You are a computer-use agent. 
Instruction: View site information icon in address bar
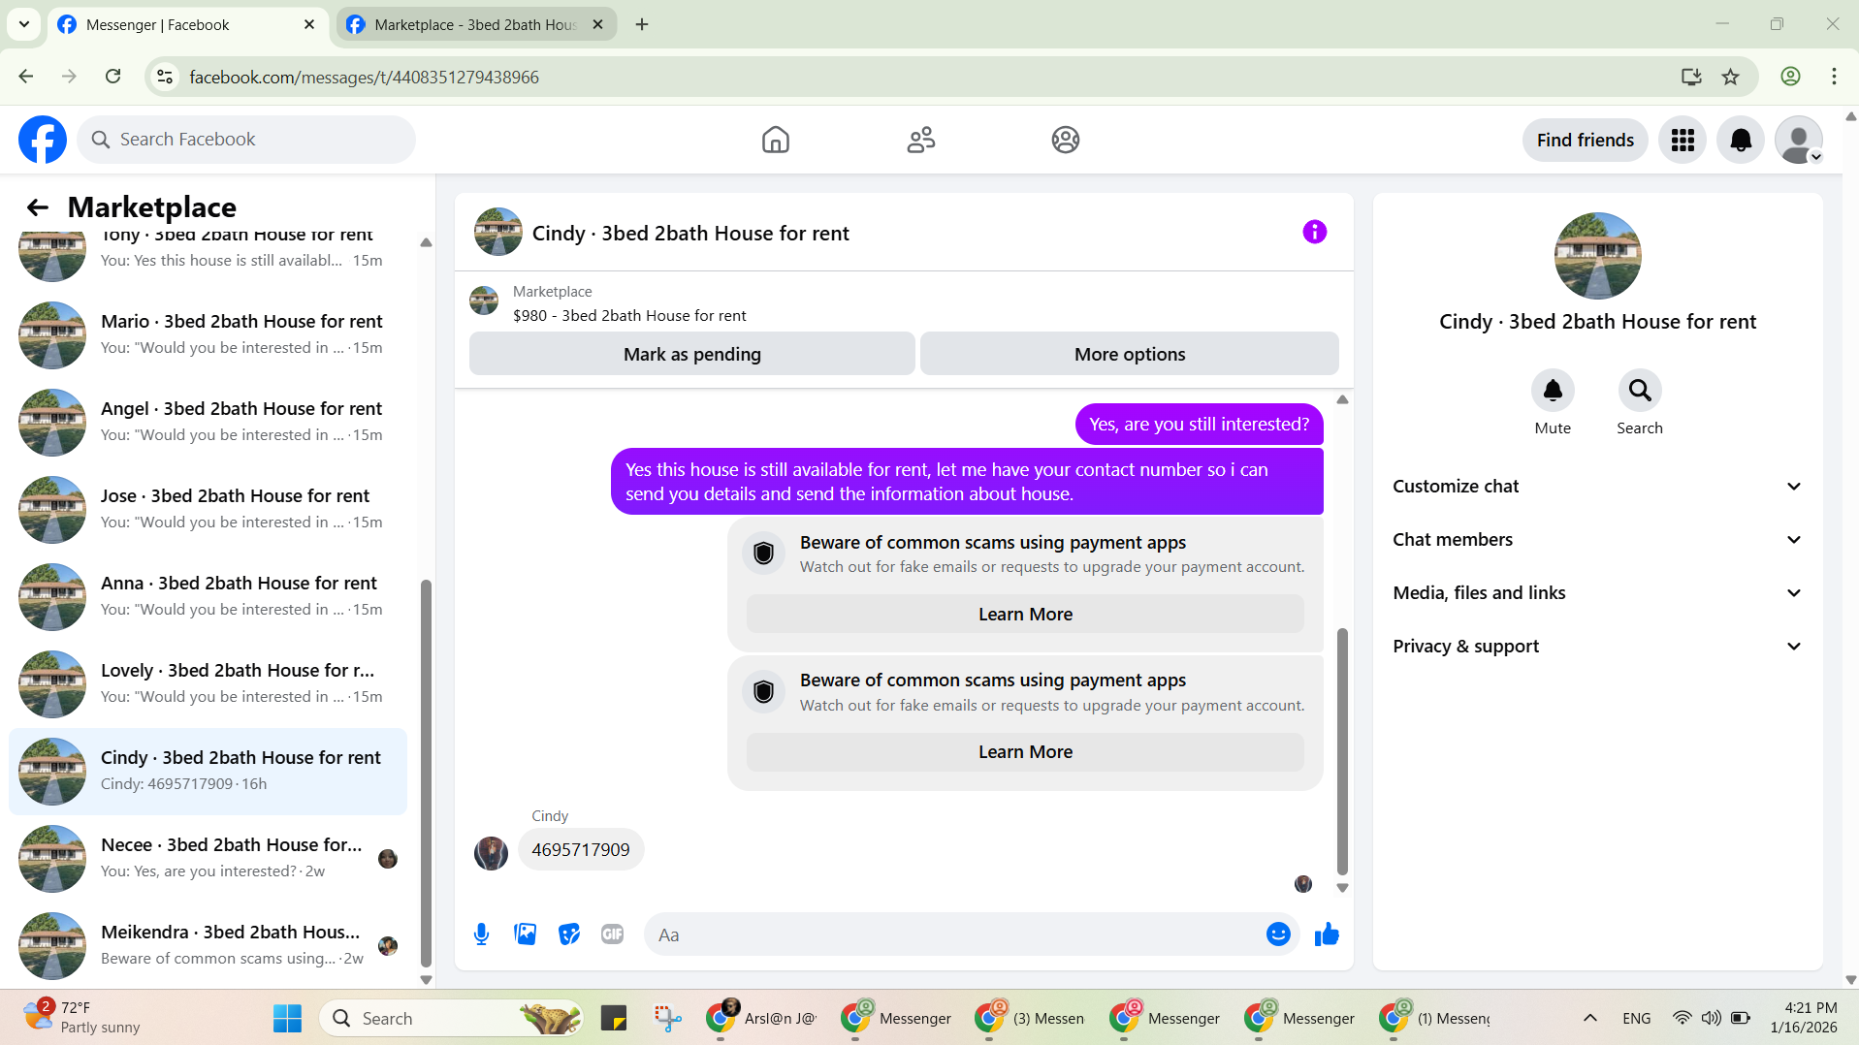[x=165, y=77]
